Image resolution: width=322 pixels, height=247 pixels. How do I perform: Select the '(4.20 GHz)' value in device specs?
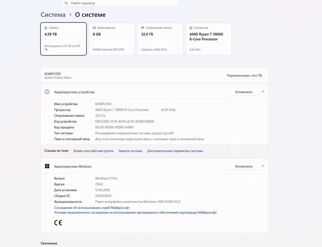(168, 110)
